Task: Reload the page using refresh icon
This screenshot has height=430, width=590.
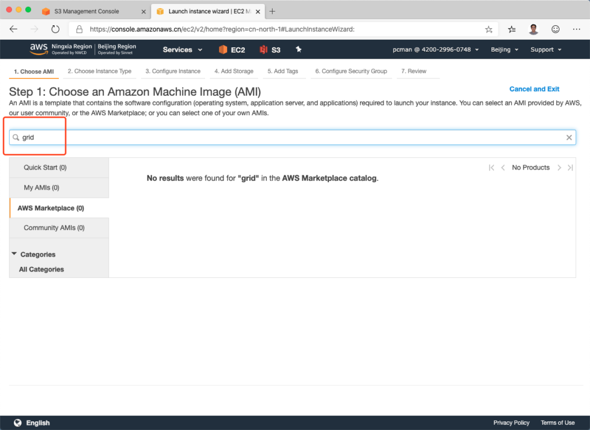Action: (55, 29)
